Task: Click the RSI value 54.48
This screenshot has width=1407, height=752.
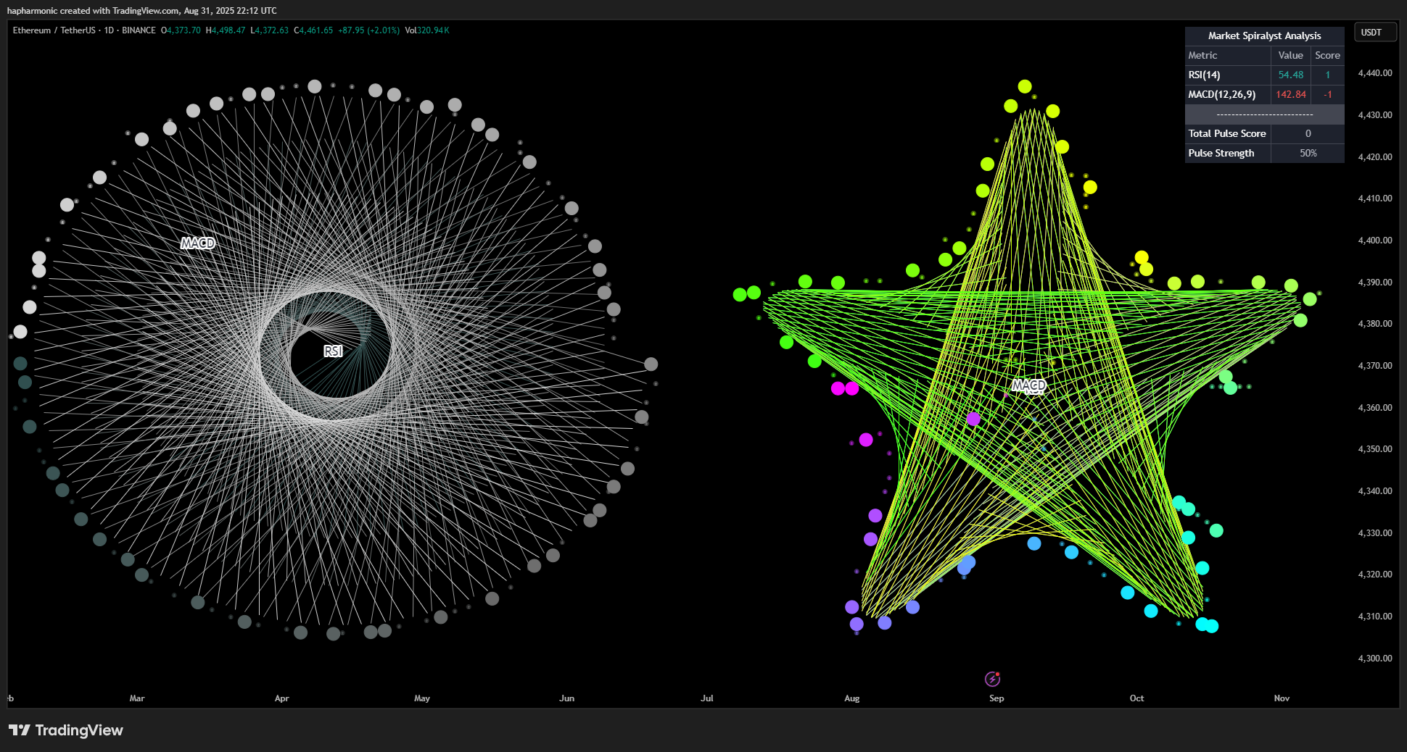Action: click(1290, 75)
